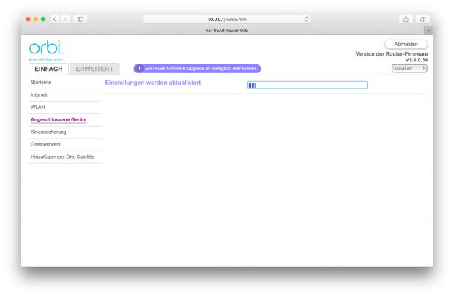
Task: Show all tabs overview icon
Action: click(x=423, y=19)
